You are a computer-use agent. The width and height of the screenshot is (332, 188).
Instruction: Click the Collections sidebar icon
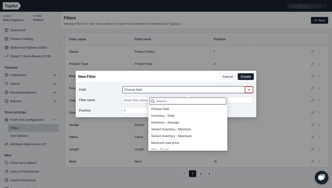pos(7,75)
